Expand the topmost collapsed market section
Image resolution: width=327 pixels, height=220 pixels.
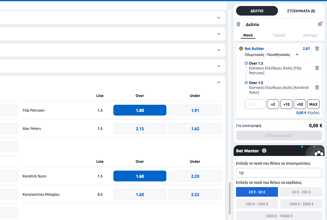coord(219,18)
